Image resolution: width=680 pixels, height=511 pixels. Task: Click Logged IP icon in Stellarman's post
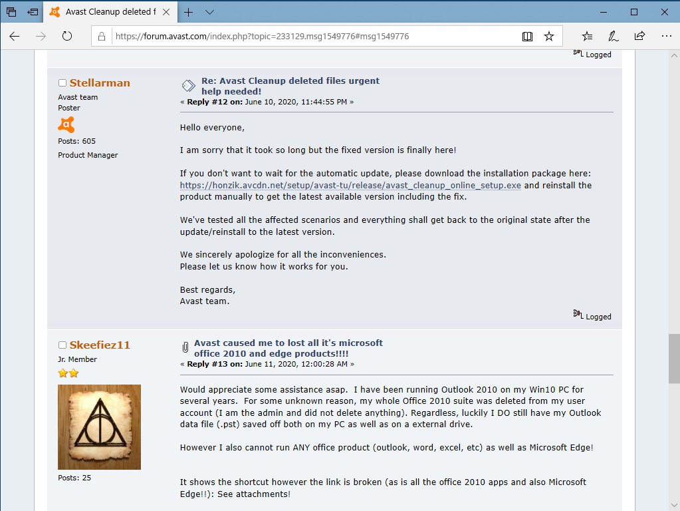click(x=578, y=314)
